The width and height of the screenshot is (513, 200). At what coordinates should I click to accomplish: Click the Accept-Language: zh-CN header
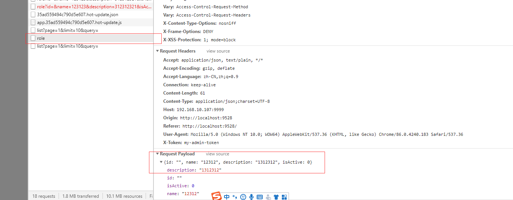coord(201,77)
